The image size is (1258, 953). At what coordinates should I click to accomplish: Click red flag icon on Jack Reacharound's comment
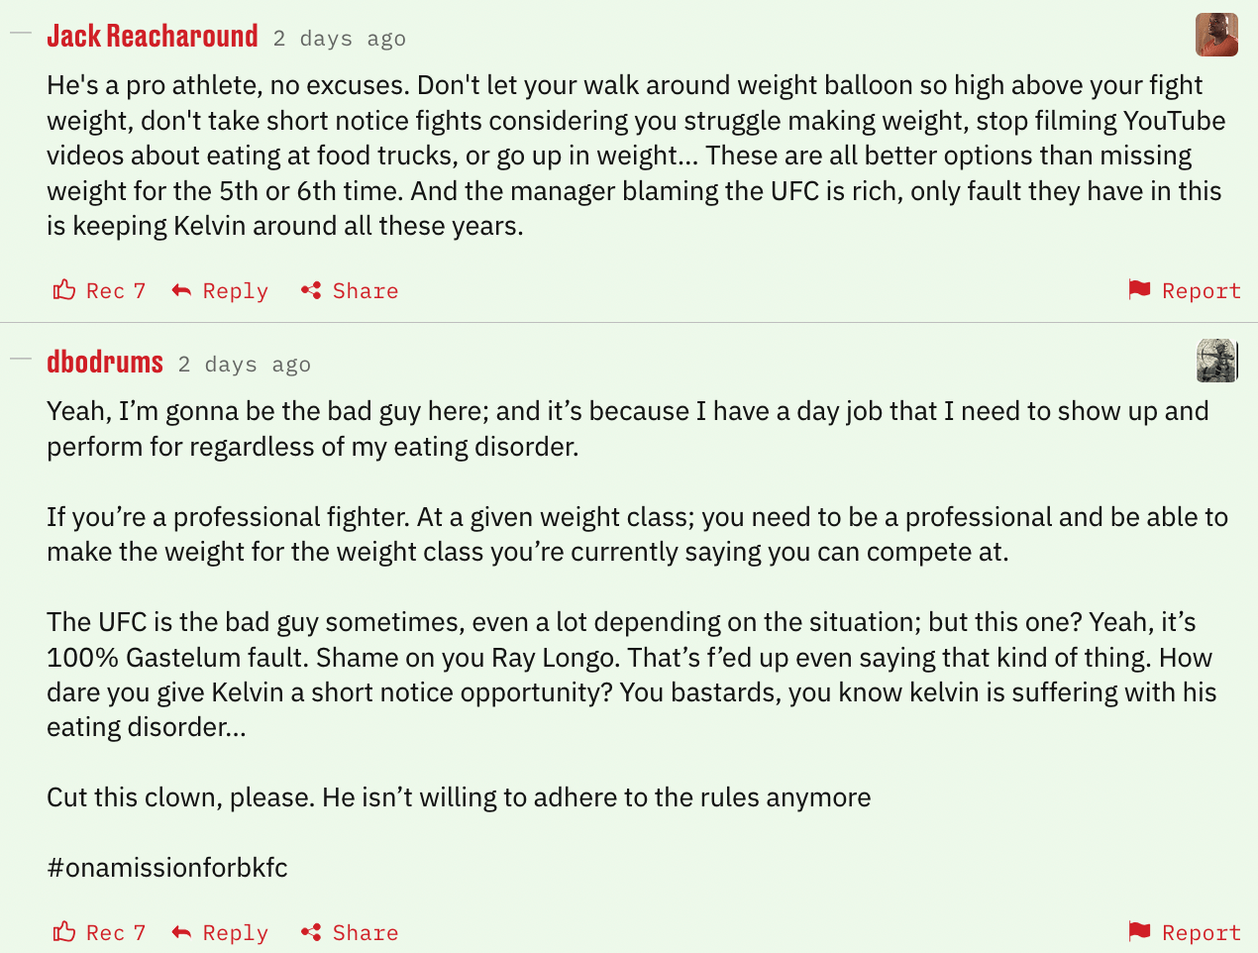[x=1139, y=289]
